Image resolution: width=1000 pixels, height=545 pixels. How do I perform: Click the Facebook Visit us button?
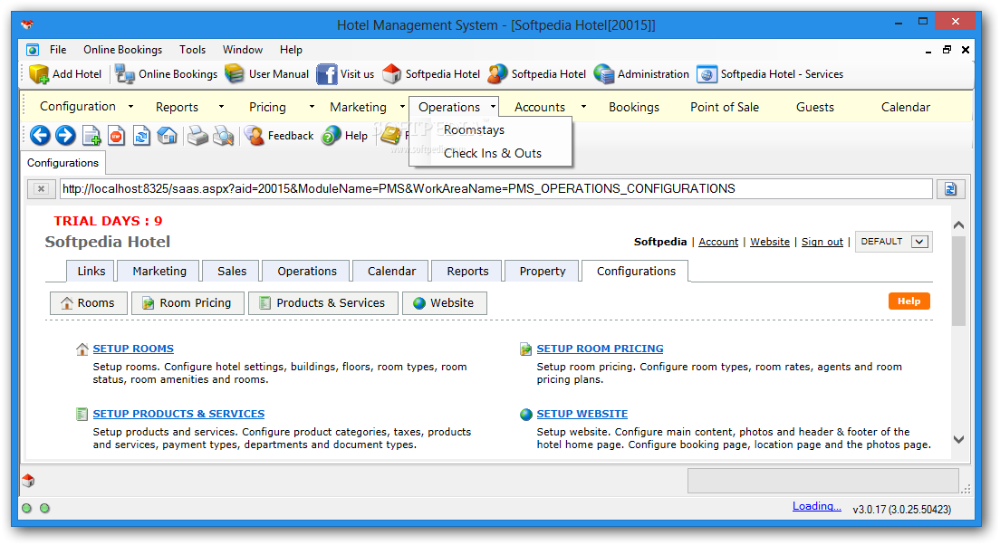pos(346,74)
